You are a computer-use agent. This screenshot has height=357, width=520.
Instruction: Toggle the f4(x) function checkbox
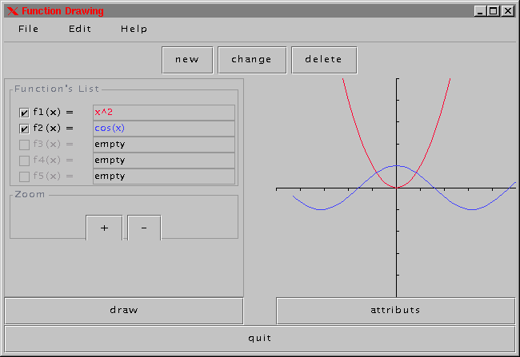(24, 161)
